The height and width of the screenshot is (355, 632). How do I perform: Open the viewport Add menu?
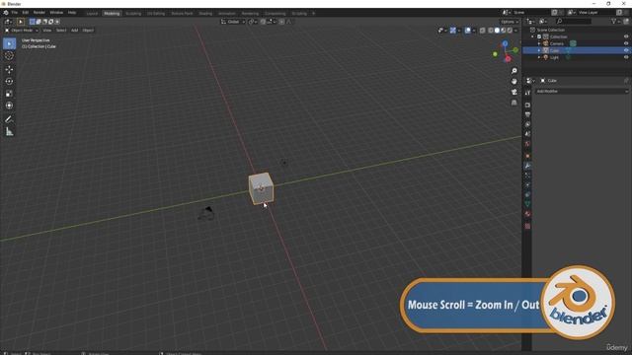click(75, 31)
